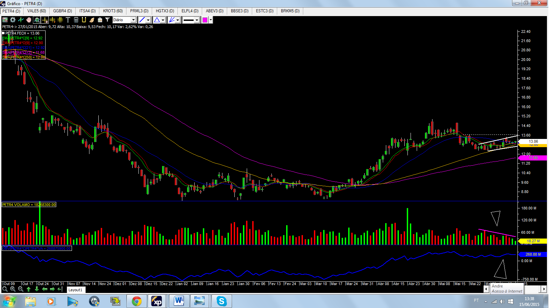
Task: Click the magenta 11.68 price marker
Action: pos(533,158)
